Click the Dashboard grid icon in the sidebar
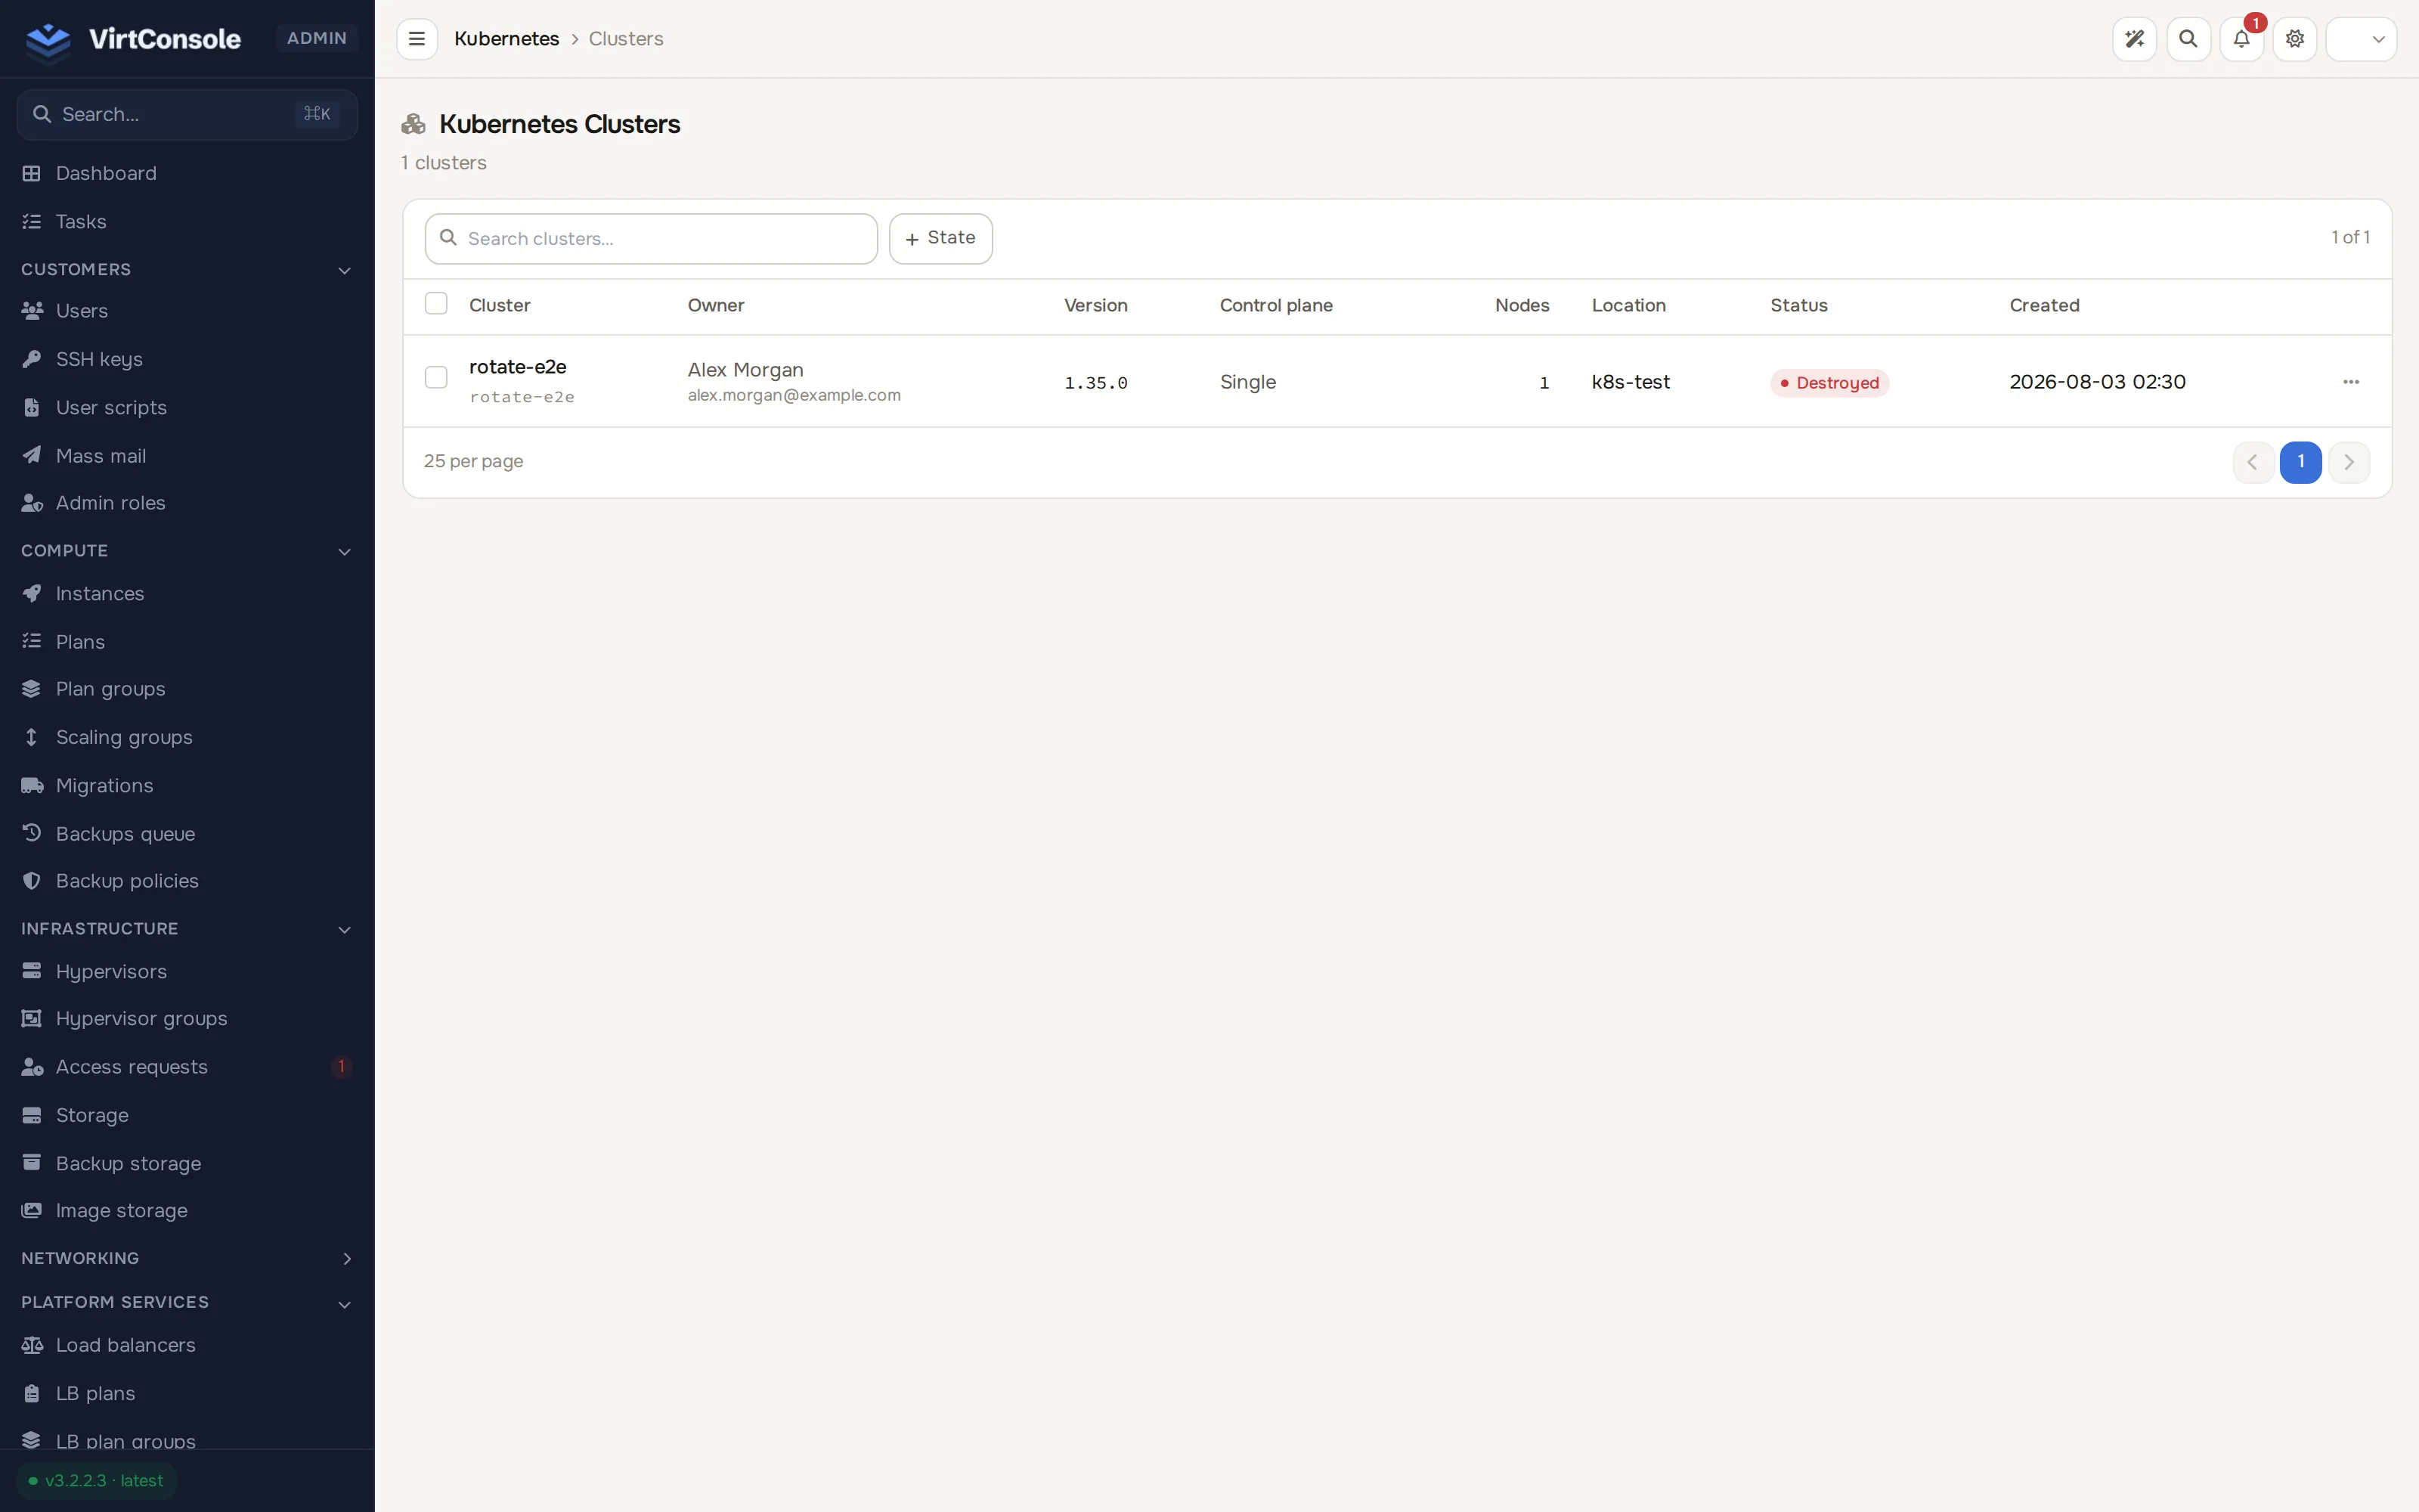The image size is (2419, 1512). [32, 174]
